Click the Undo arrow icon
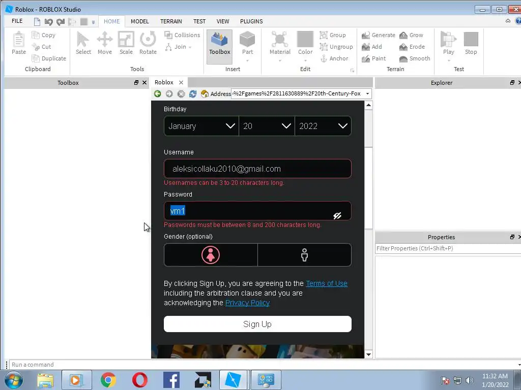The image size is (521, 390). tap(48, 22)
